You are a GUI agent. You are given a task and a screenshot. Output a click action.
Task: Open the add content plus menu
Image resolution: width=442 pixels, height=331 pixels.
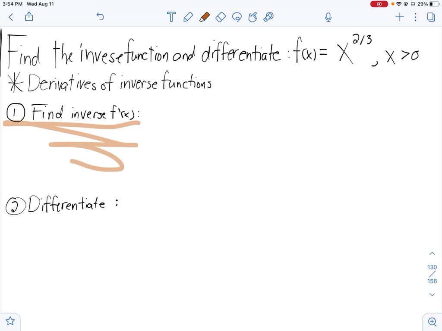point(399,17)
